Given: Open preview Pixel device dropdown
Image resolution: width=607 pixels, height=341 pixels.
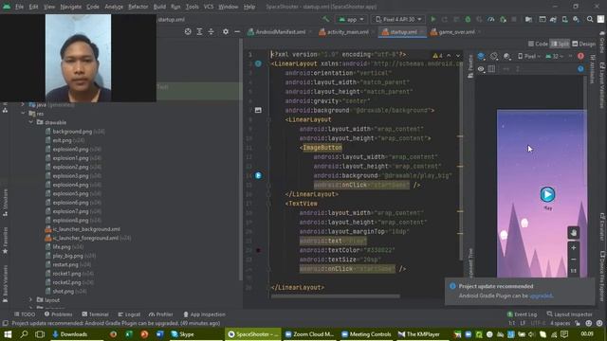Looking at the screenshot, I should click(529, 57).
